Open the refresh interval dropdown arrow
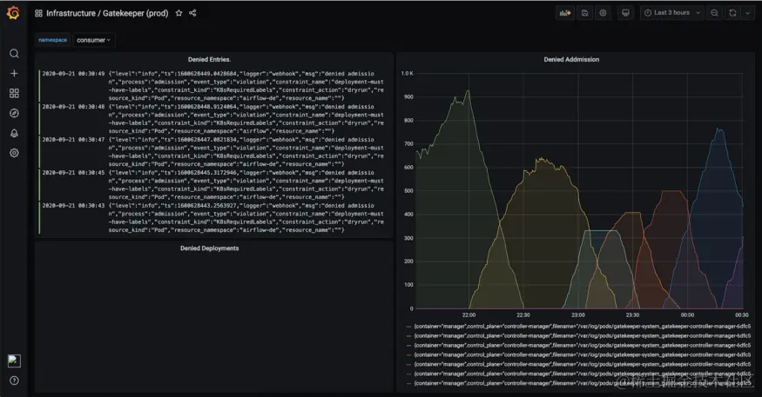762x397 pixels. click(747, 13)
